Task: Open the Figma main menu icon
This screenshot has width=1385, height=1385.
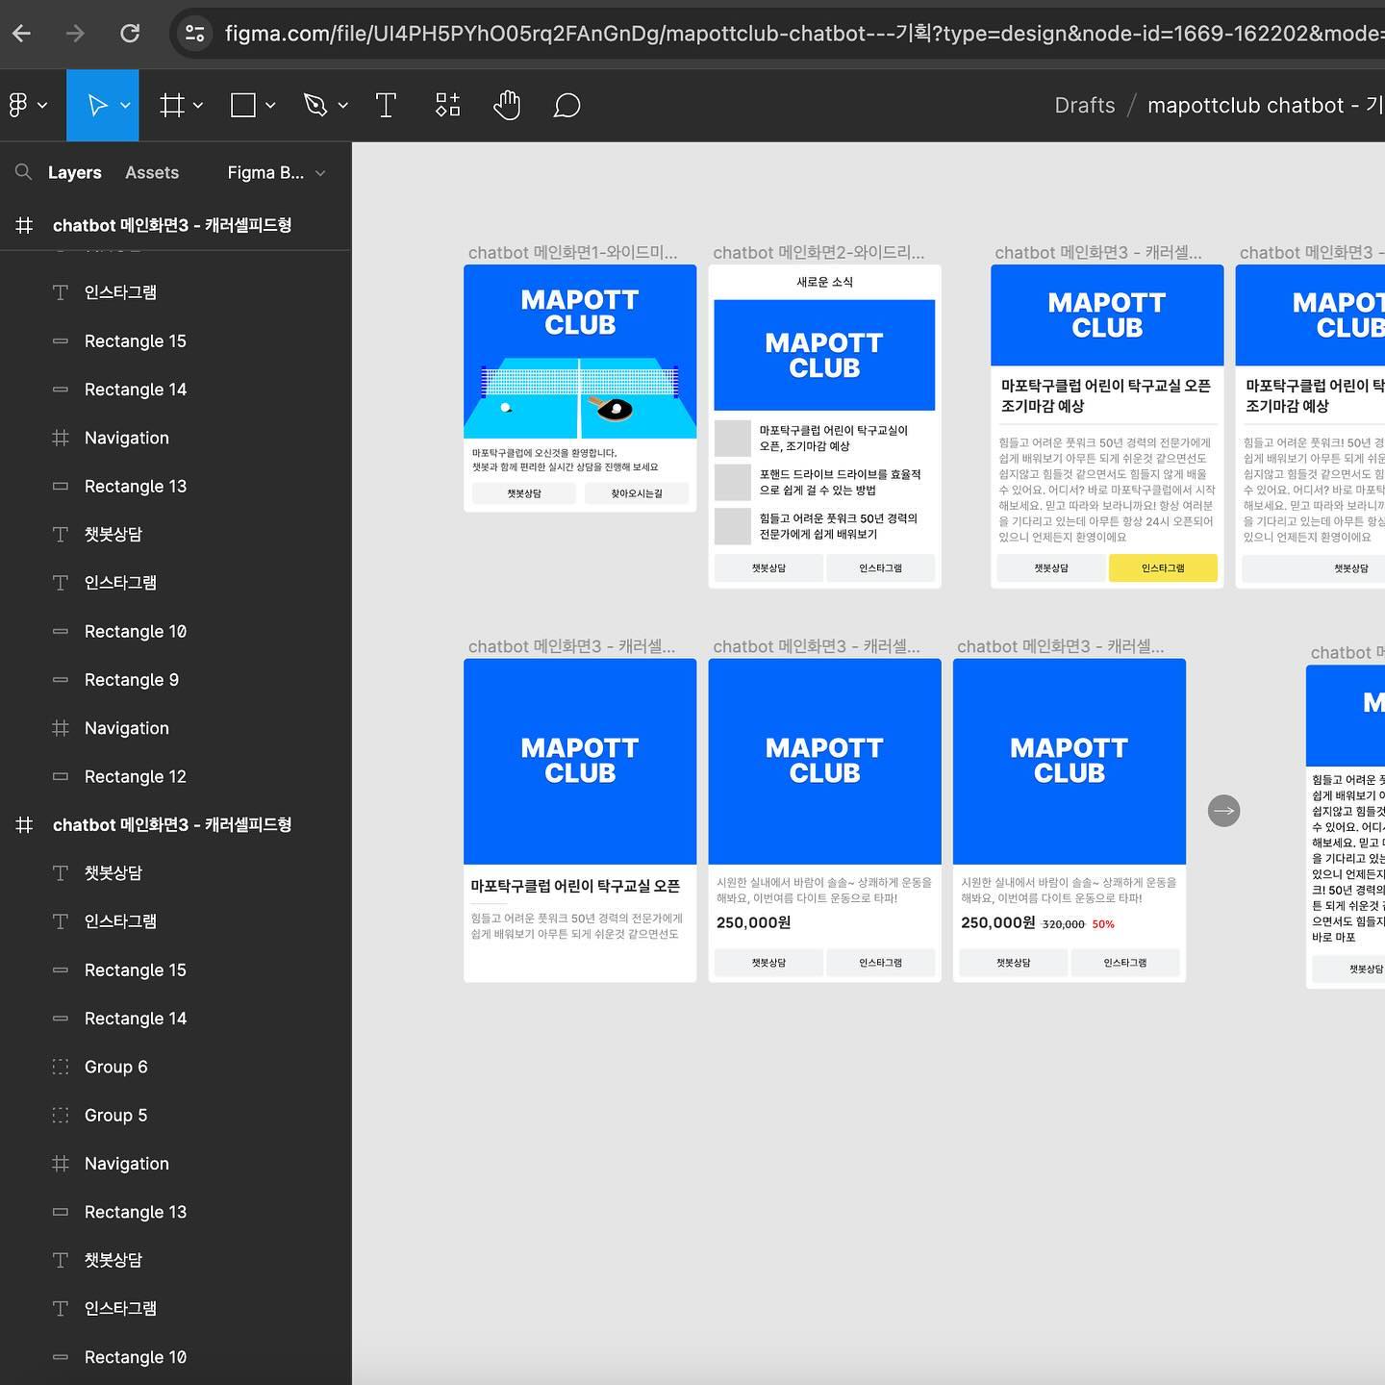Action: (x=18, y=105)
